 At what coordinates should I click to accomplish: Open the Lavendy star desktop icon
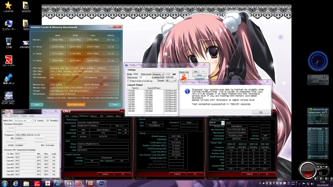(8, 7)
